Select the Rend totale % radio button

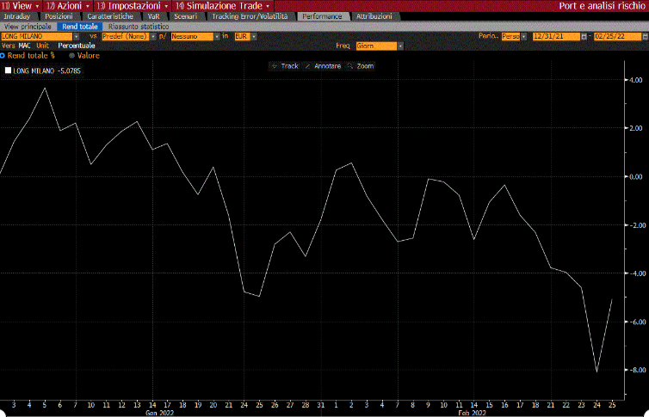[x=3, y=55]
